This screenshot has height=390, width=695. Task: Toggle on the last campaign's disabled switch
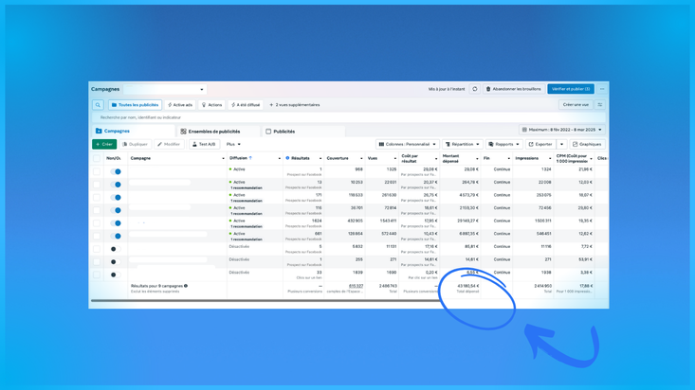(x=114, y=275)
